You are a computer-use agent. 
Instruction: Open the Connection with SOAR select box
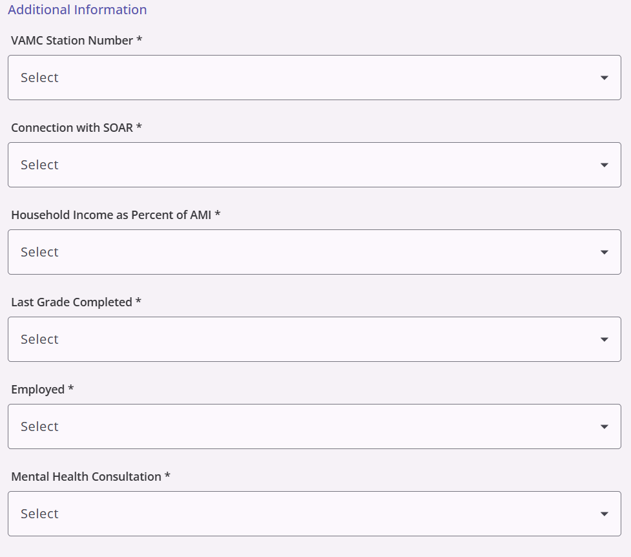tap(315, 165)
